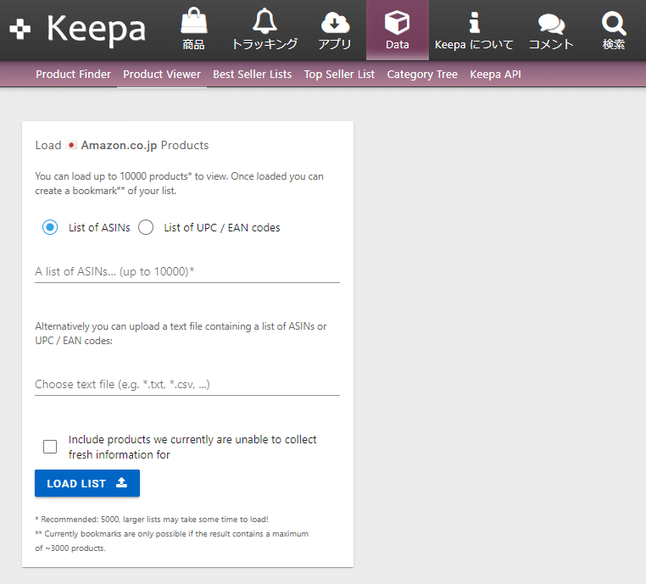Open the Data box icon
The width and height of the screenshot is (646, 584).
click(397, 22)
